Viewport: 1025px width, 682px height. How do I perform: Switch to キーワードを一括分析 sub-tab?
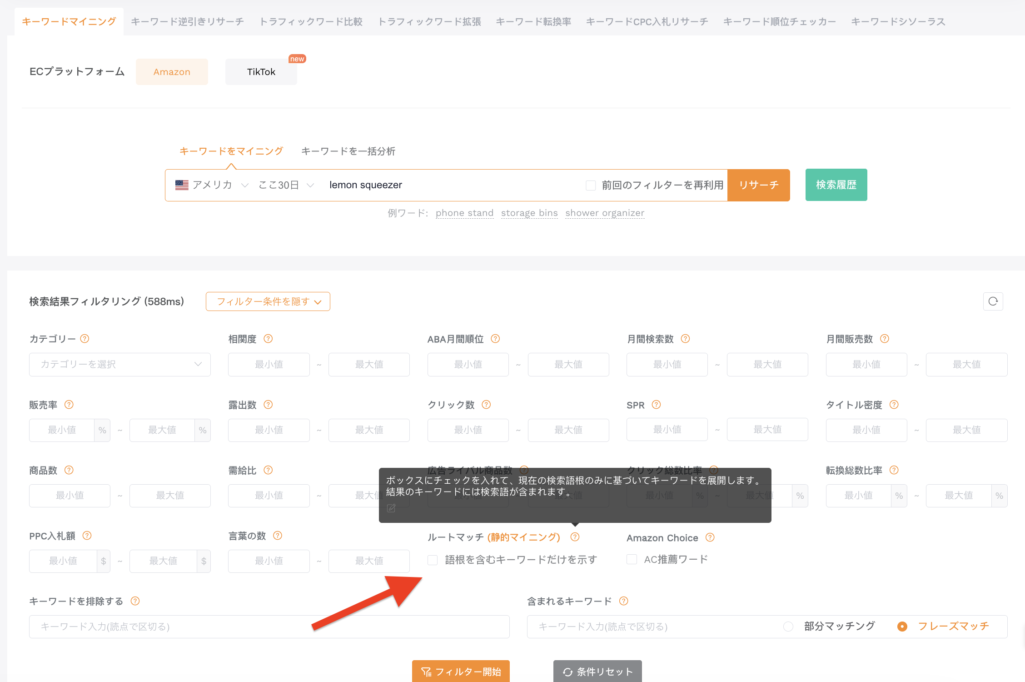pos(348,151)
